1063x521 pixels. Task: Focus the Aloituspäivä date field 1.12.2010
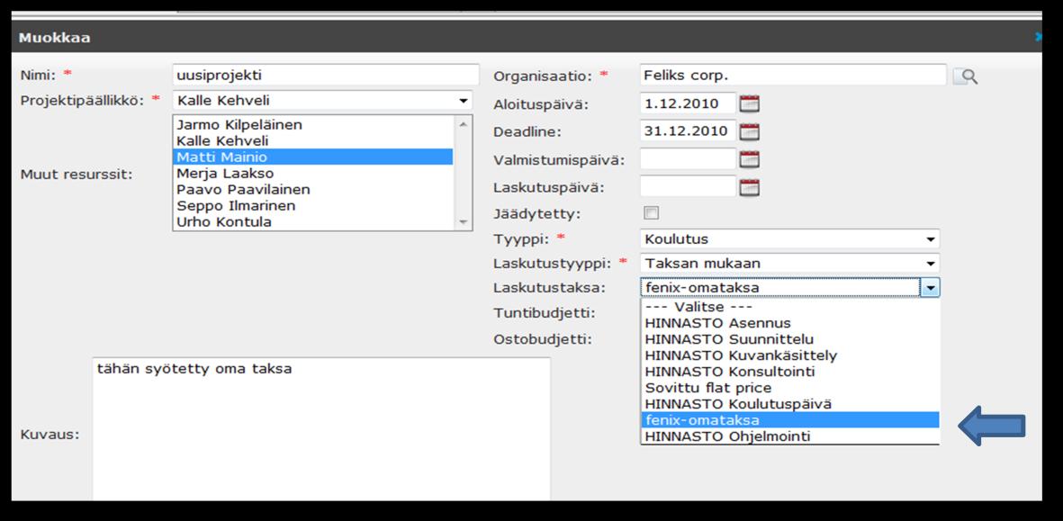(x=688, y=103)
